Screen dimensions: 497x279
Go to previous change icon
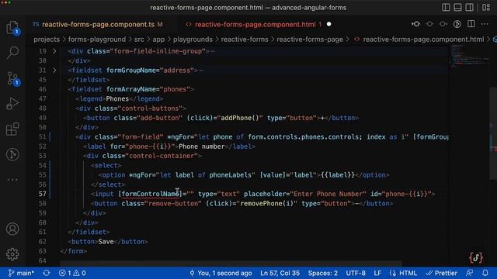coord(429,24)
